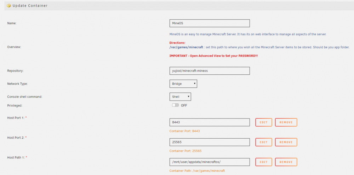Viewport: 354px width, 175px height.
Task: Click the Update Container heading text
Action: tap(30, 6)
